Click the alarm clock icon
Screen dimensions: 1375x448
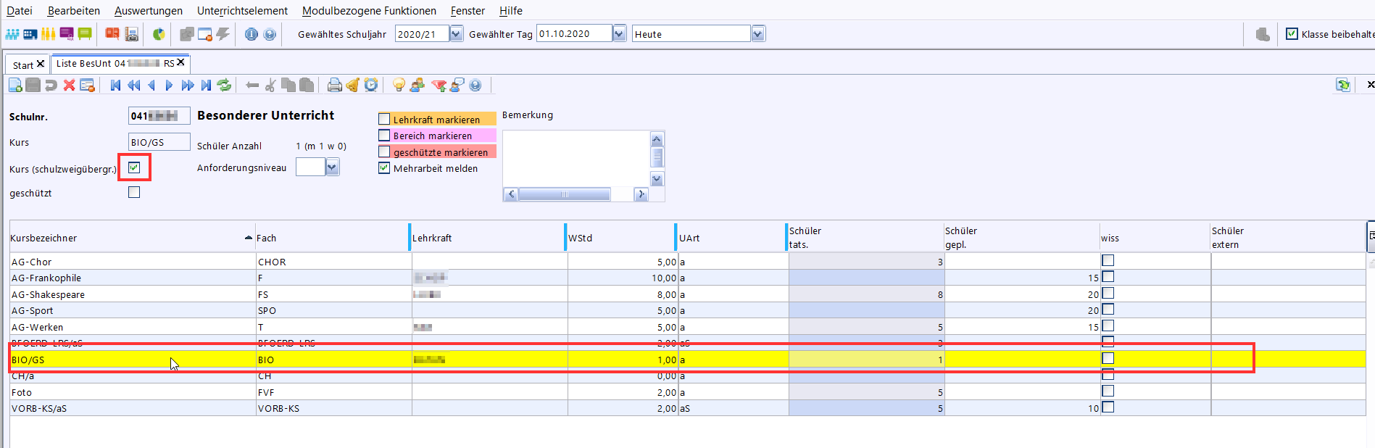[371, 86]
